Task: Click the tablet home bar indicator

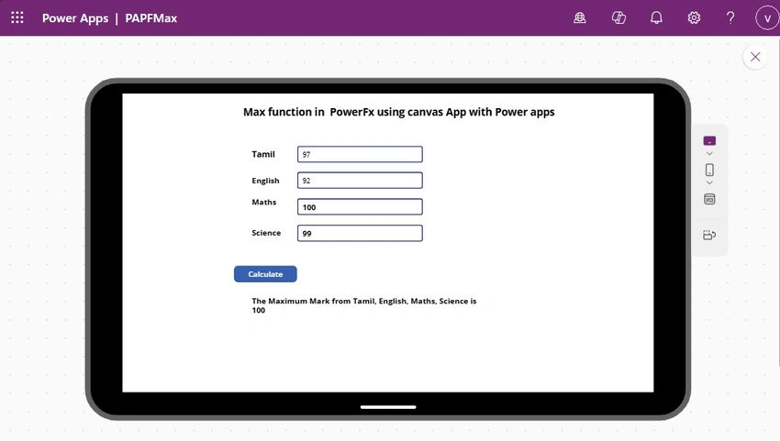Action: (388, 407)
